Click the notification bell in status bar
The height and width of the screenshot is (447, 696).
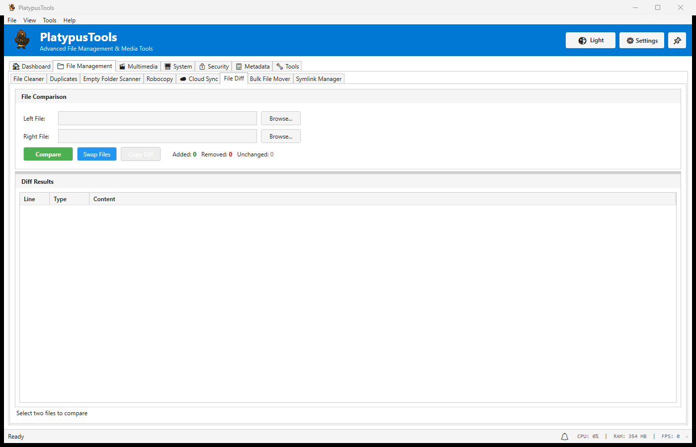click(x=564, y=437)
